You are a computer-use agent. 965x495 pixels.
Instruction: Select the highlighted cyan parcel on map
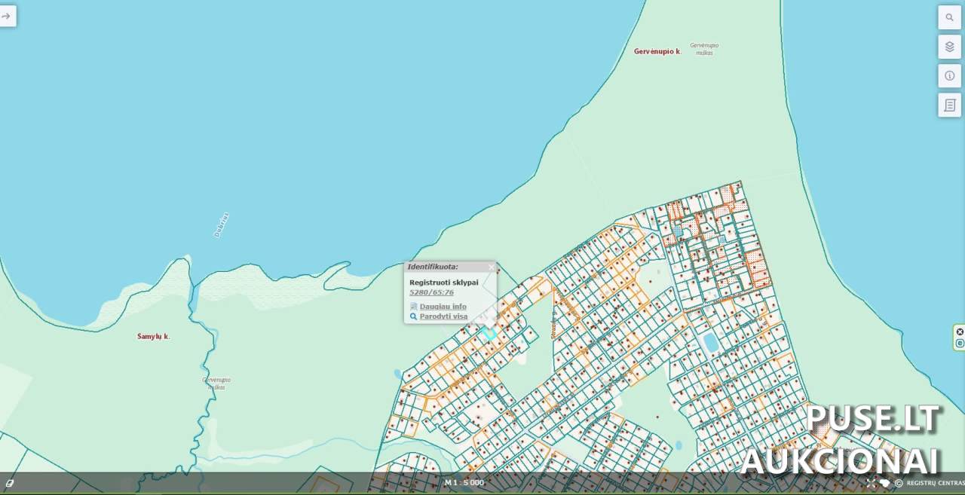pos(490,332)
